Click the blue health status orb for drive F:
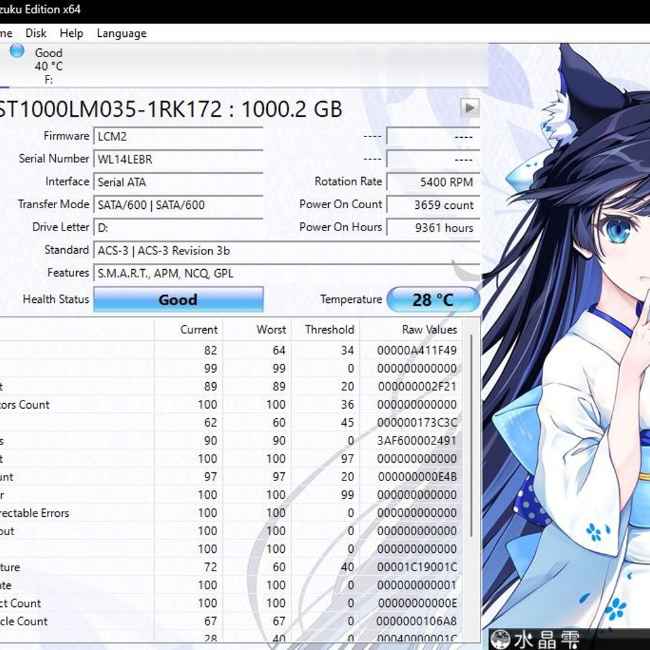 (17, 51)
